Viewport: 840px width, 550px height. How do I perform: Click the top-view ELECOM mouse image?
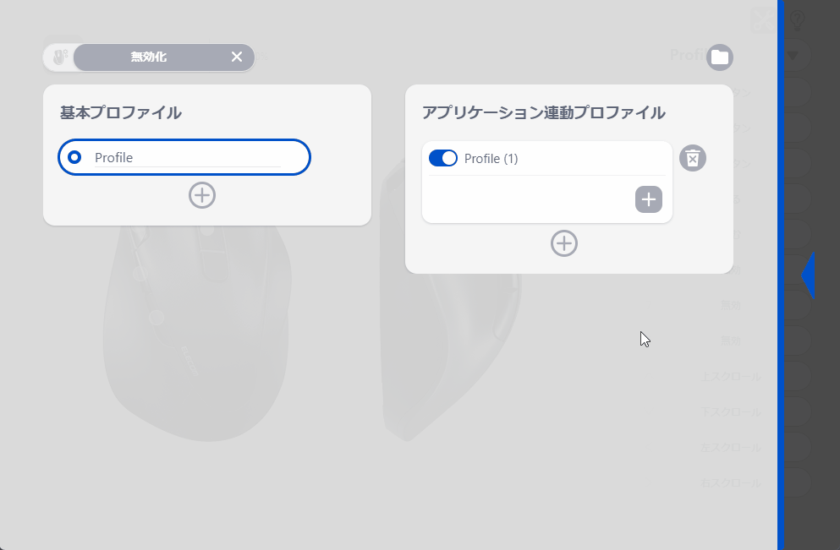click(x=197, y=333)
